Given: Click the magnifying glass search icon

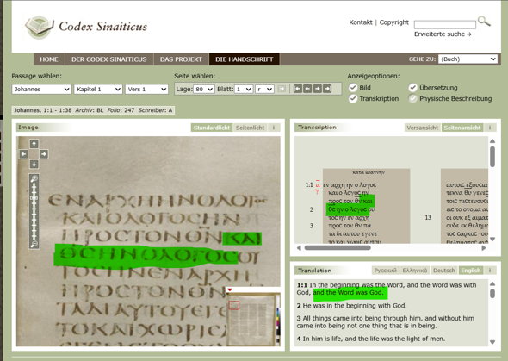Looking at the screenshot, I should click(484, 22).
